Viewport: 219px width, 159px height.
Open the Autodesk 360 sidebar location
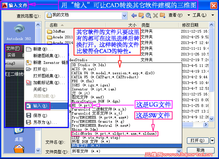[19, 32]
